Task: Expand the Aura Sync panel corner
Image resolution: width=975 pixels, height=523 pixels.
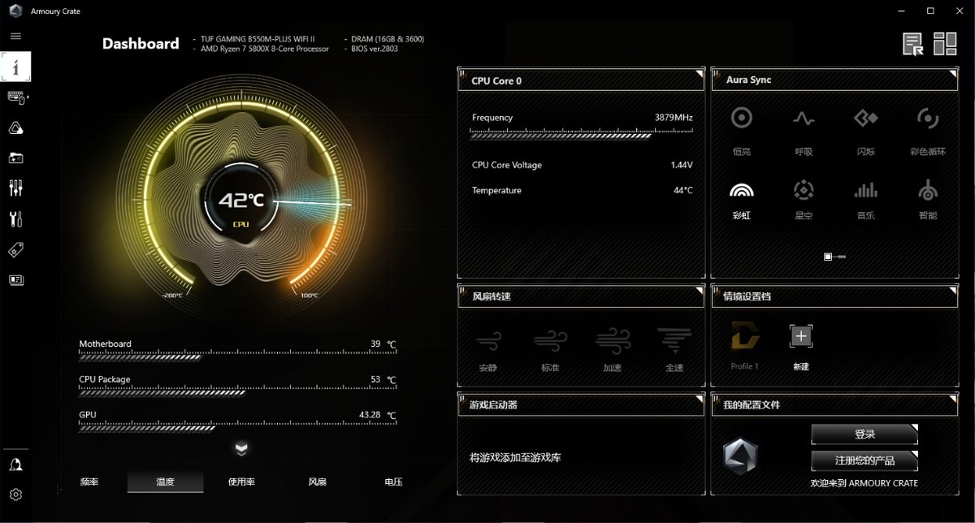Action: click(952, 75)
